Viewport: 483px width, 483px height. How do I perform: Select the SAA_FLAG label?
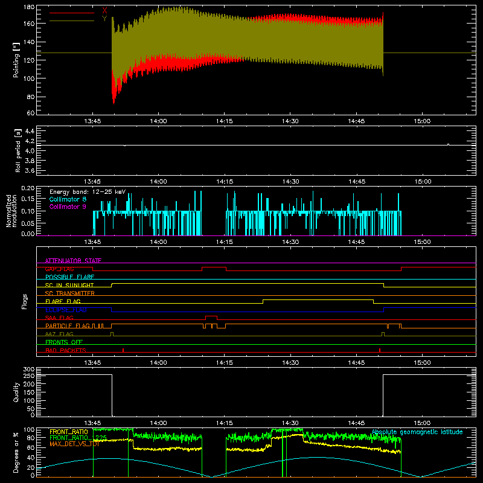pos(59,318)
